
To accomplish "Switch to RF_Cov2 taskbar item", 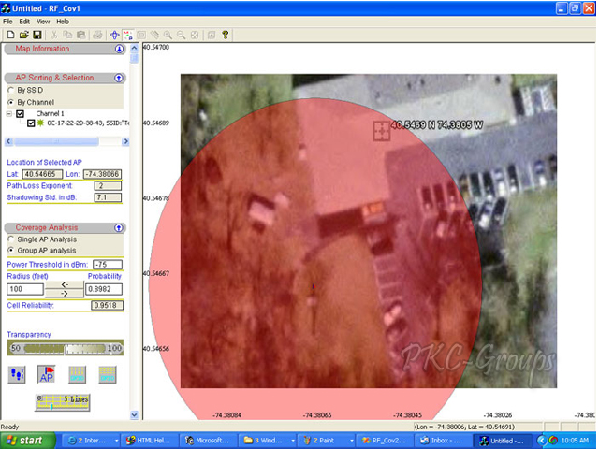I will click(385, 441).
